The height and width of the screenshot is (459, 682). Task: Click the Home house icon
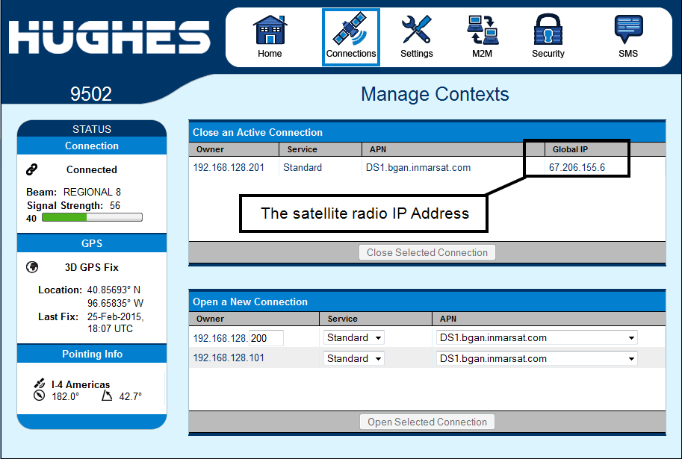click(x=270, y=31)
